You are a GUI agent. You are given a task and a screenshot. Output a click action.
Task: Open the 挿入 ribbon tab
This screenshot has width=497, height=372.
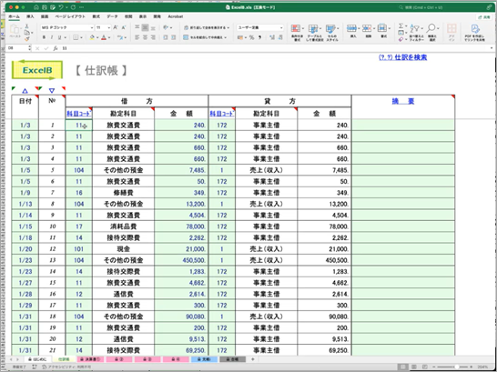tap(30, 16)
